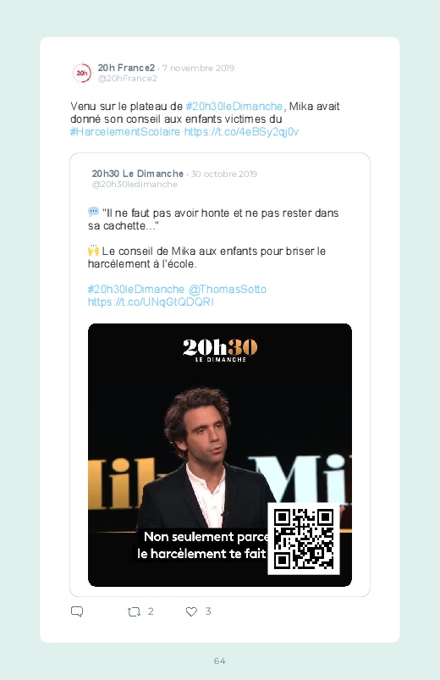Screen dimensions: 440x680
Task: Click the 20h30 Le Dimanche account name
Action: 138,174
